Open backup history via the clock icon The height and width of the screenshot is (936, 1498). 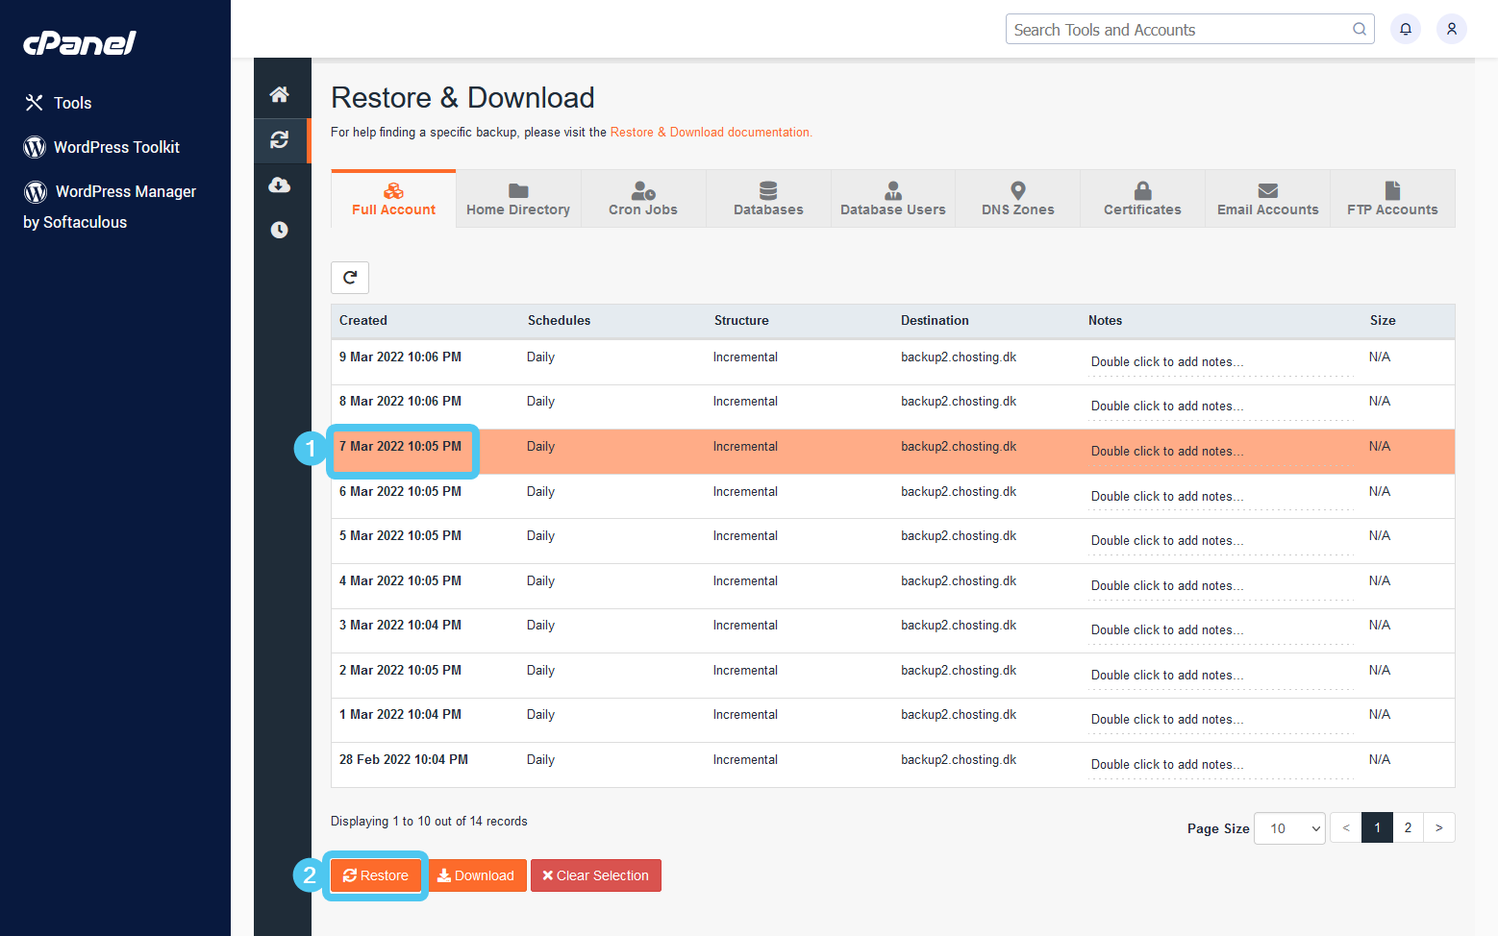pos(281,230)
